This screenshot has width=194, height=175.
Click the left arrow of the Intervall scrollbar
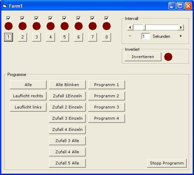click(x=130, y=27)
